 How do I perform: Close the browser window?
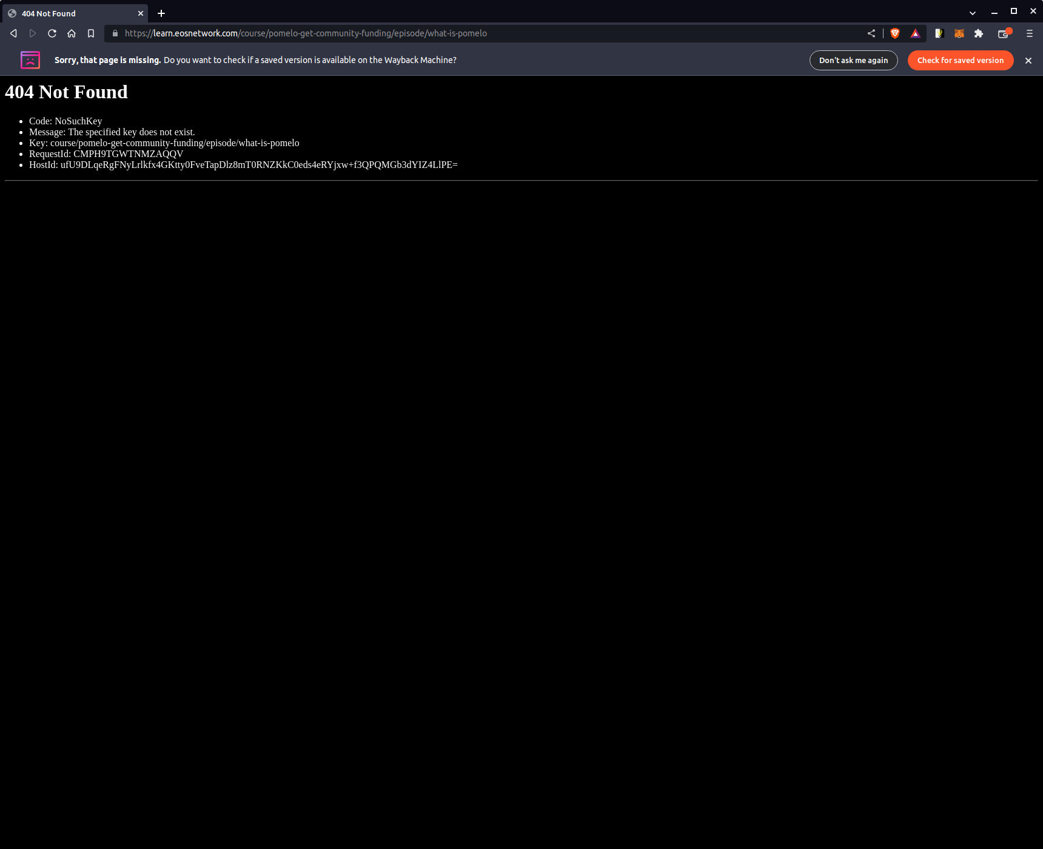[1033, 12]
